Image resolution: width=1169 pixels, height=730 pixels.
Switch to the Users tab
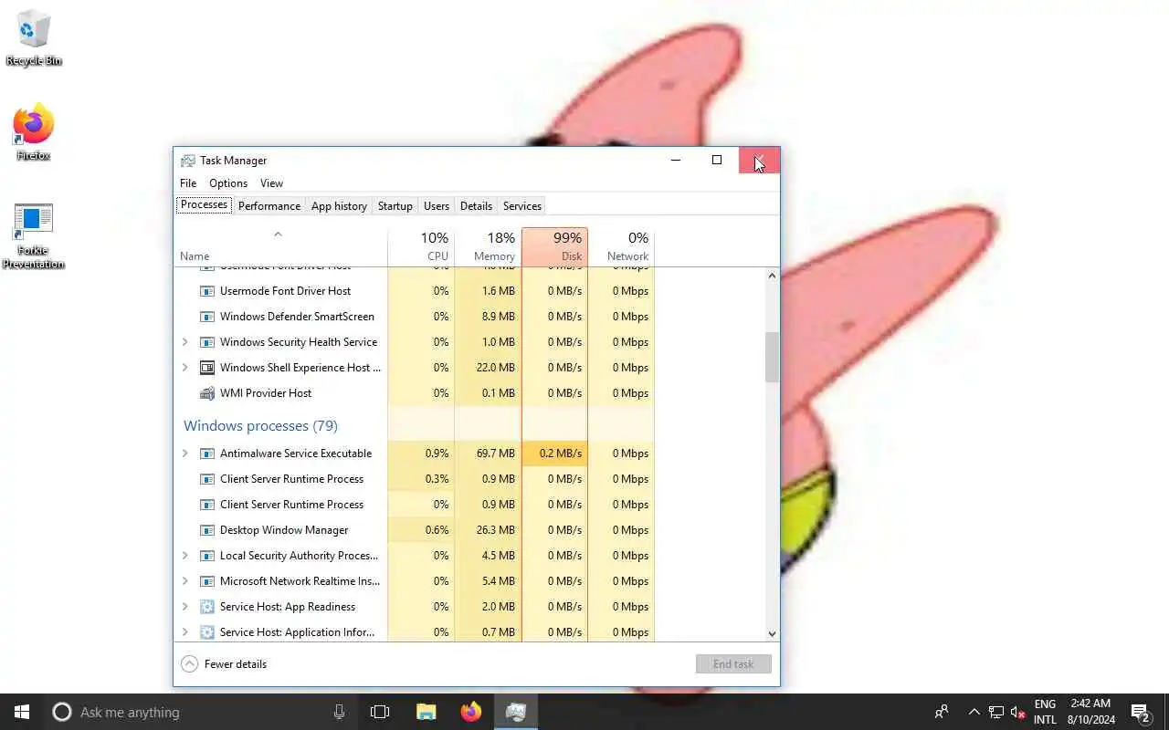coord(437,206)
